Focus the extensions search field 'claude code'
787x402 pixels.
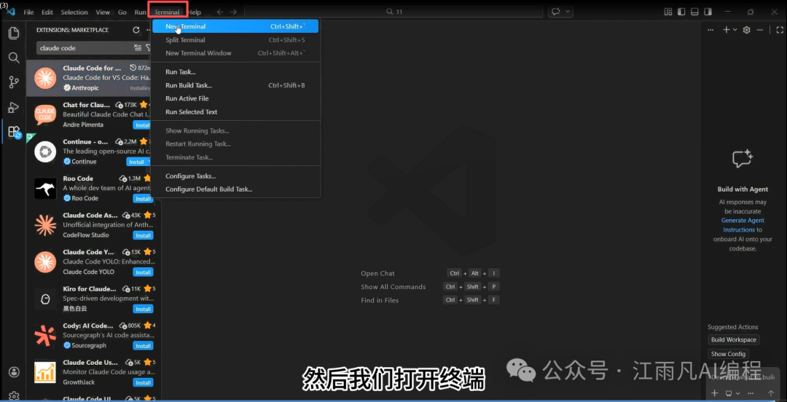click(x=85, y=47)
